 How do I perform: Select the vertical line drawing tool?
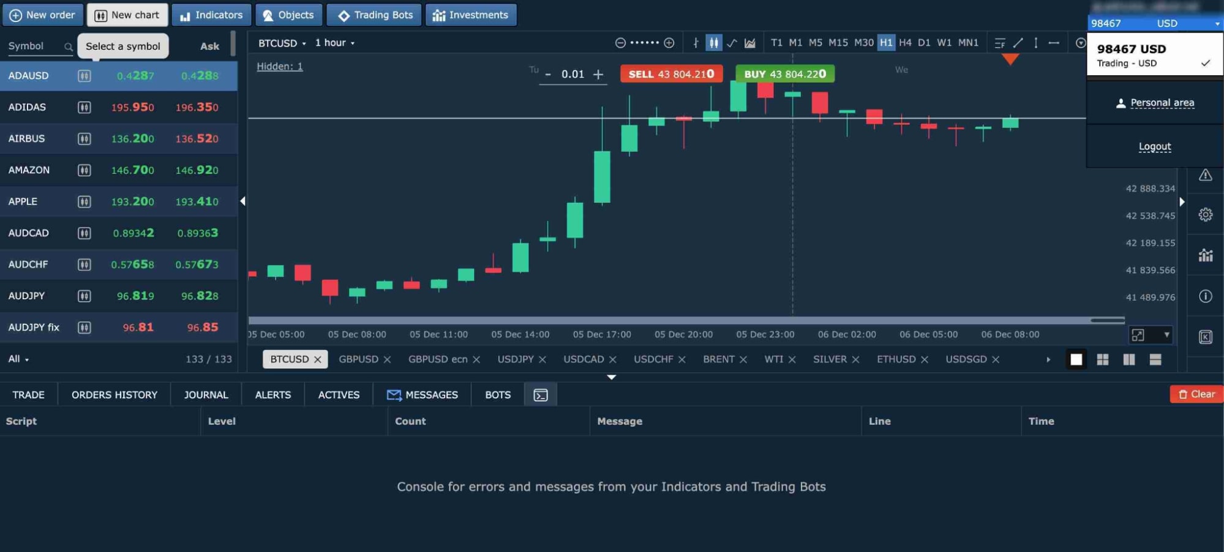click(x=1035, y=43)
